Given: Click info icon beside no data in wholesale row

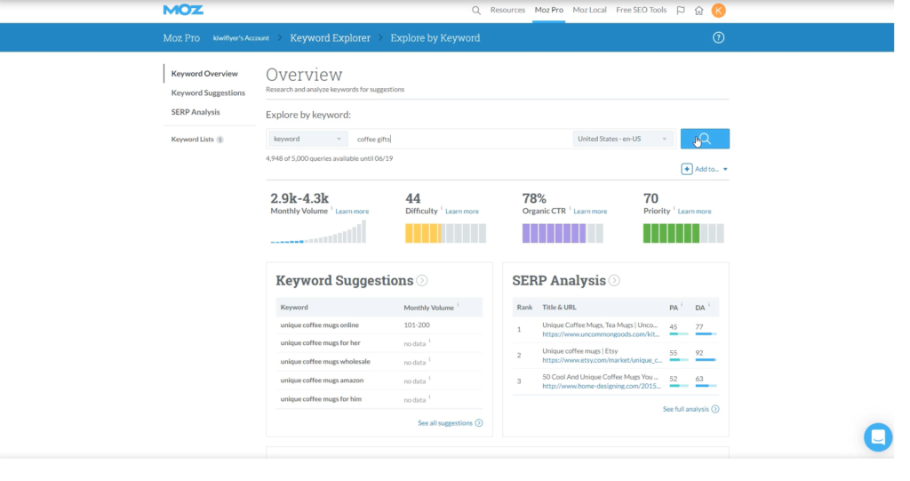Looking at the screenshot, I should (x=429, y=359).
